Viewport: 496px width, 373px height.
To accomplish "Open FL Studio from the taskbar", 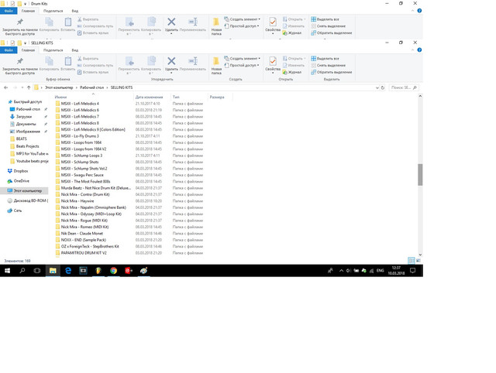I will (x=98, y=271).
